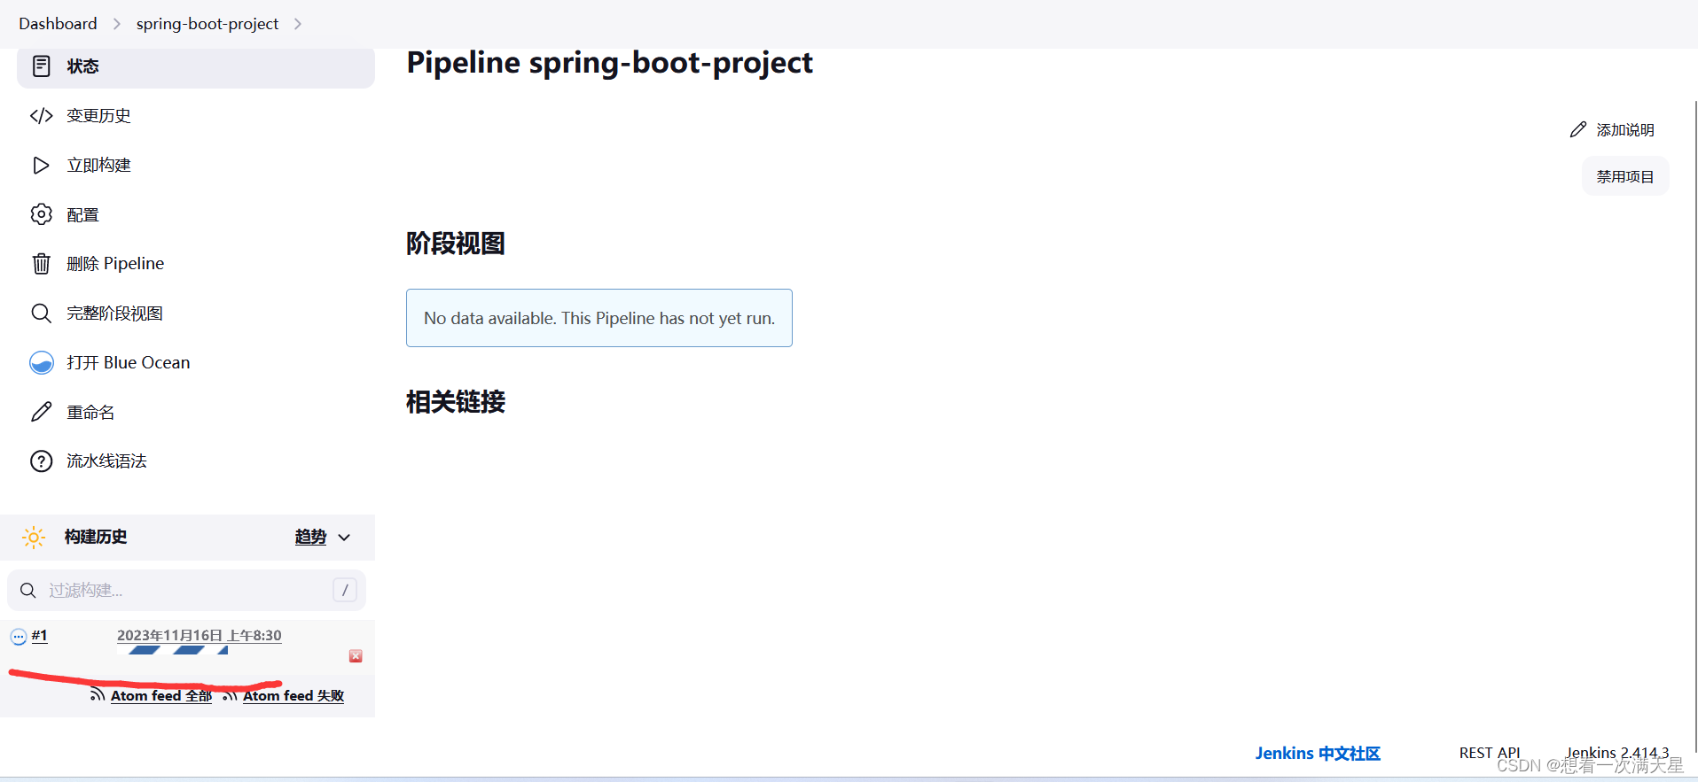Open build #1 link
Screen dimensions: 1698x782
[x=39, y=636]
